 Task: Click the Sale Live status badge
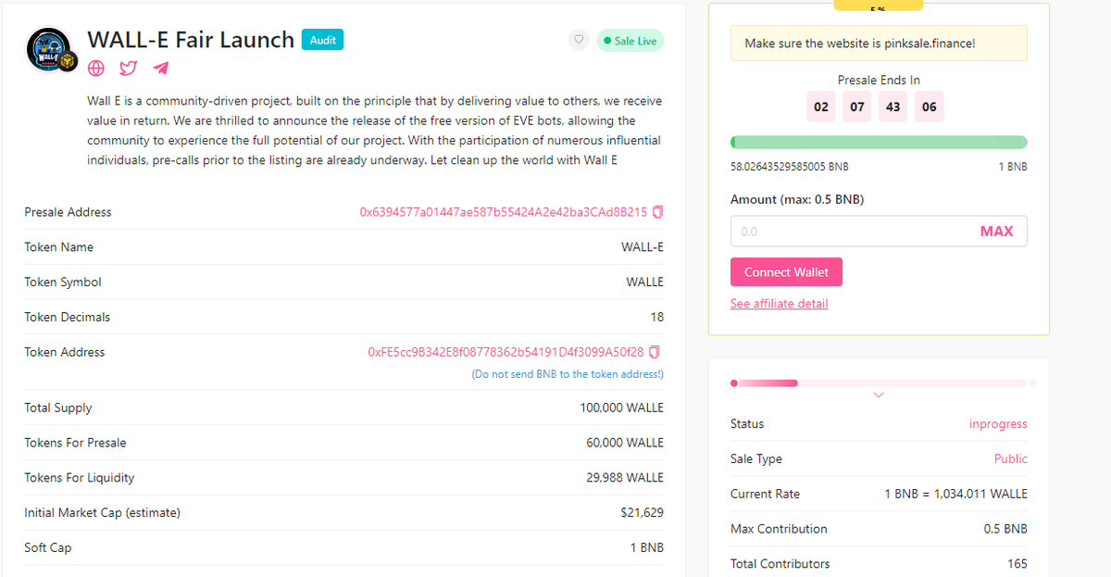click(x=630, y=41)
